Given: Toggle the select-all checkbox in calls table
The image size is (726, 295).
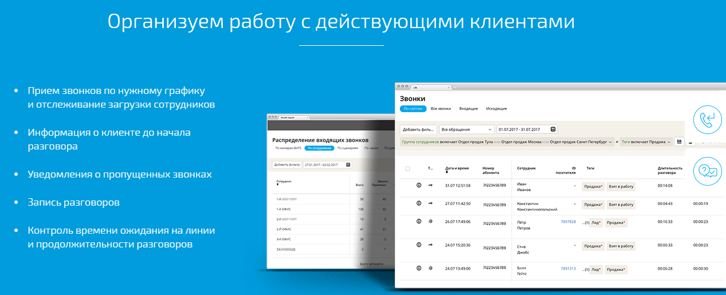Looking at the screenshot, I should click(x=407, y=168).
